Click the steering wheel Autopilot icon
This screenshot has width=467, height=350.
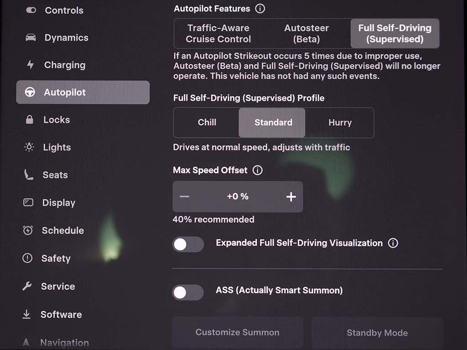[30, 93]
